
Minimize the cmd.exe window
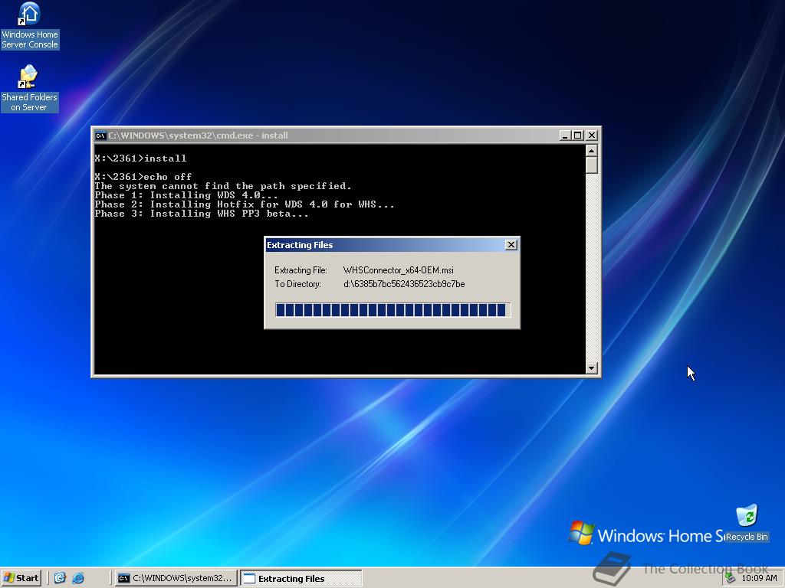[x=565, y=136]
